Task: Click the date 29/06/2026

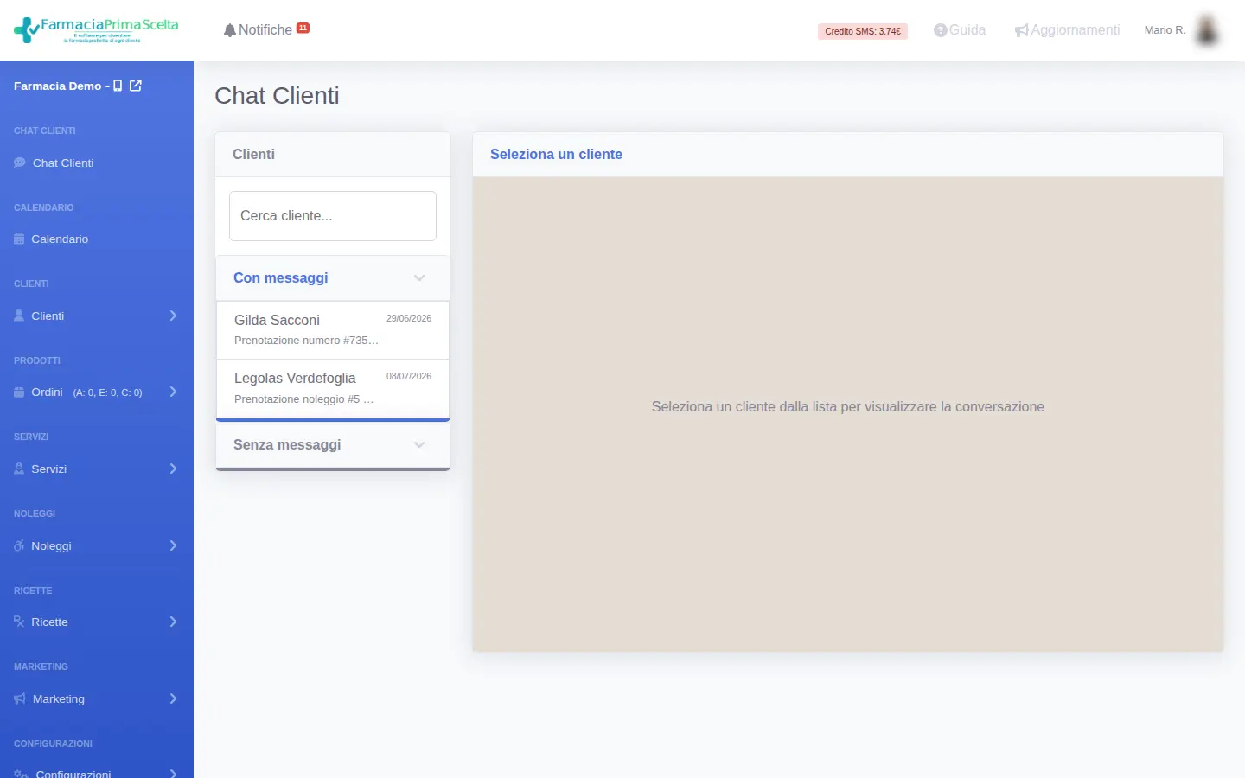Action: click(x=409, y=318)
